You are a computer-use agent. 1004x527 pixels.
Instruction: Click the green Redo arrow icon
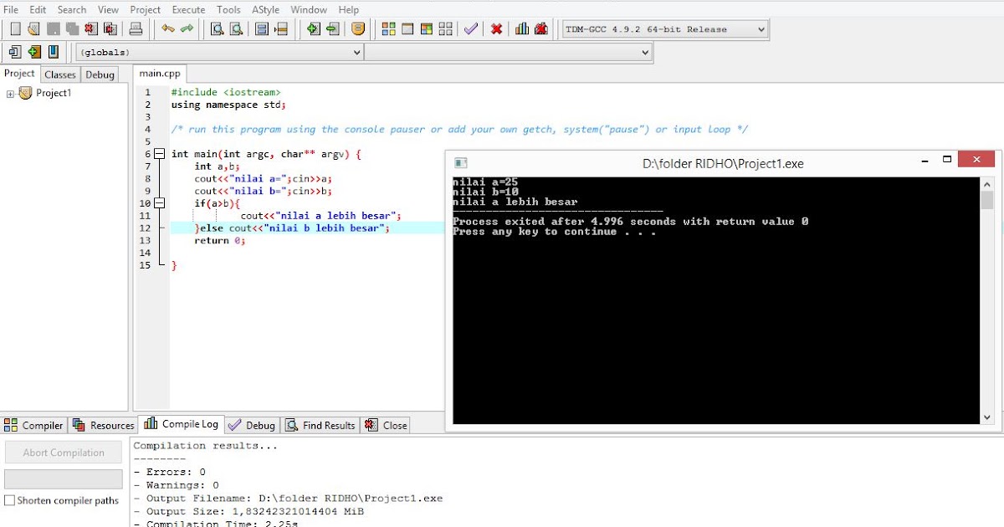point(187,29)
